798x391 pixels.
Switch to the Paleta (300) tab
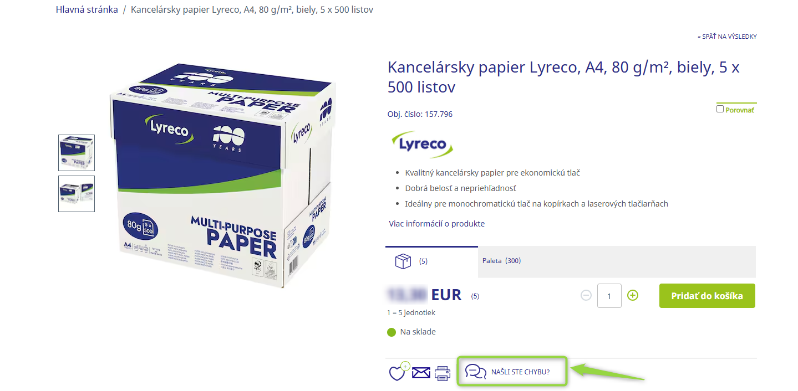[501, 261]
